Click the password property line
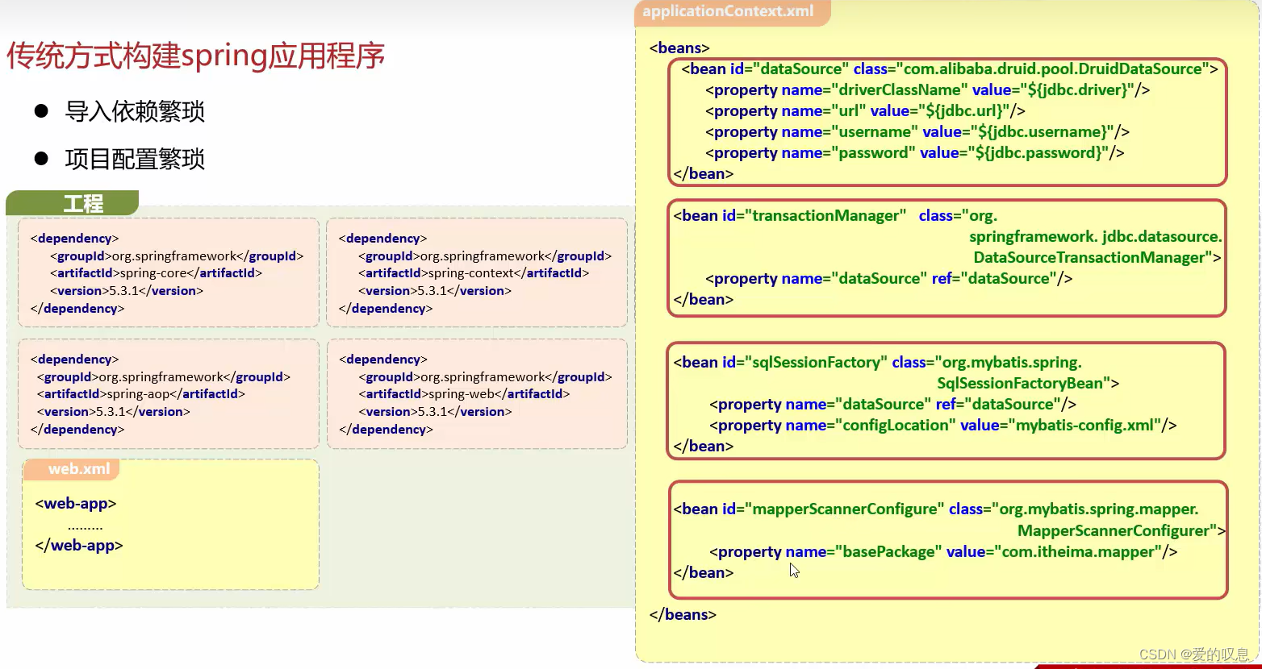Image resolution: width=1262 pixels, height=669 pixels. (x=914, y=152)
